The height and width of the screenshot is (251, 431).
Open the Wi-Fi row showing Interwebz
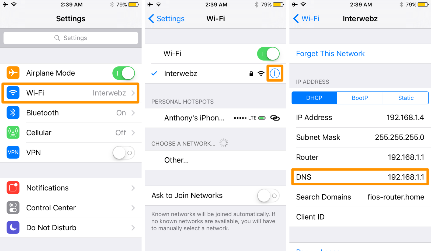[x=71, y=93]
